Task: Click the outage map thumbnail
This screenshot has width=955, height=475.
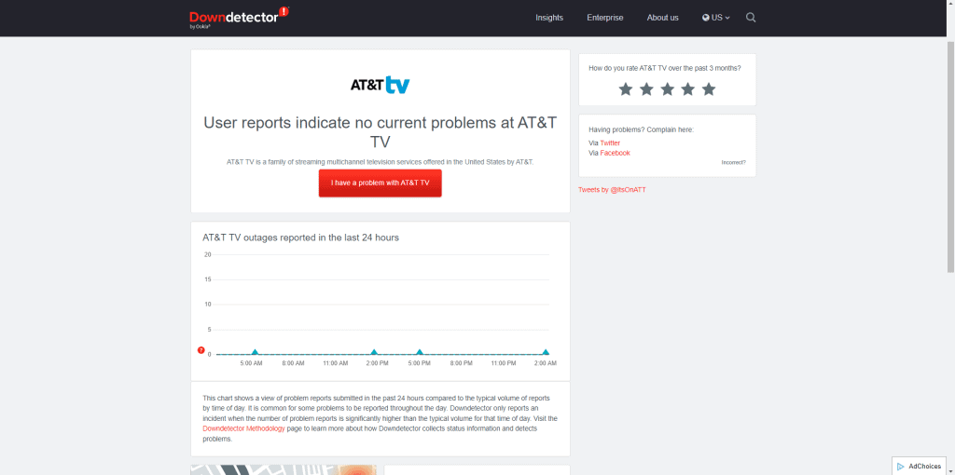Action: (284, 470)
